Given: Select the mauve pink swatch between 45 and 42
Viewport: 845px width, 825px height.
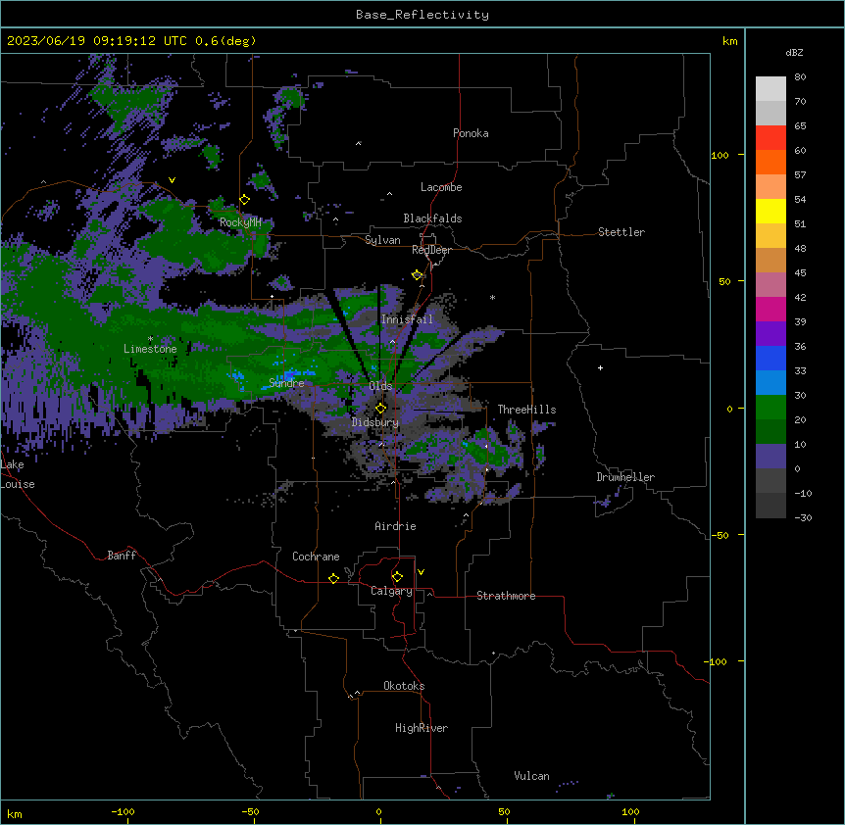Looking at the screenshot, I should [x=770, y=284].
